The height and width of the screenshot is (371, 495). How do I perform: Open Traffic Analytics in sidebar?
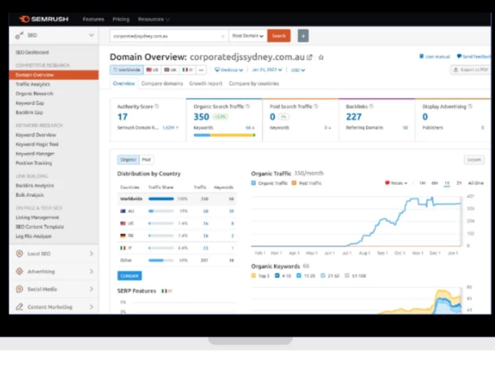coord(33,84)
